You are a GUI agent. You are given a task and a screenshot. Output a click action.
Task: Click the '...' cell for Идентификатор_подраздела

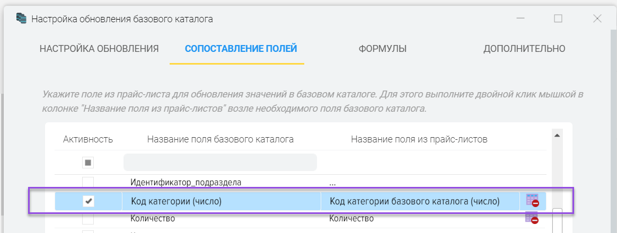point(333,183)
